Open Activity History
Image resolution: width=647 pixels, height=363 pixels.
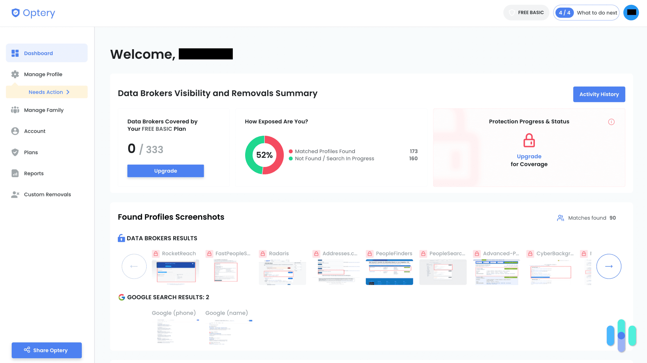click(x=599, y=94)
